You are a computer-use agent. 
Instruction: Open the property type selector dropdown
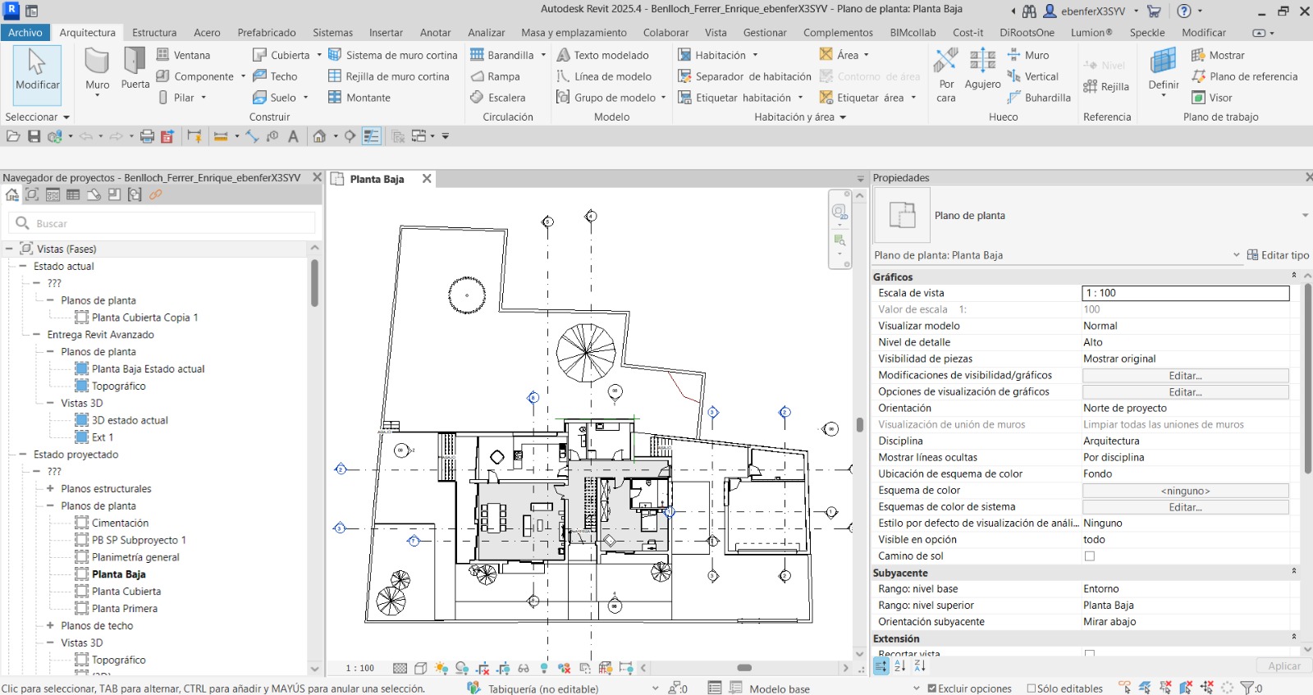[x=1305, y=216]
